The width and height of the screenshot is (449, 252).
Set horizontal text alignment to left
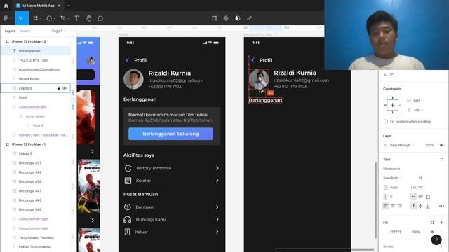[x=386, y=206]
